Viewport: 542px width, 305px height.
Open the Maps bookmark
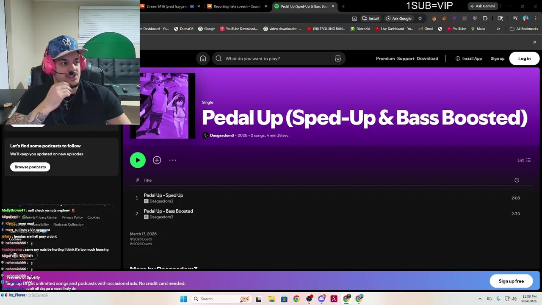coord(478,29)
